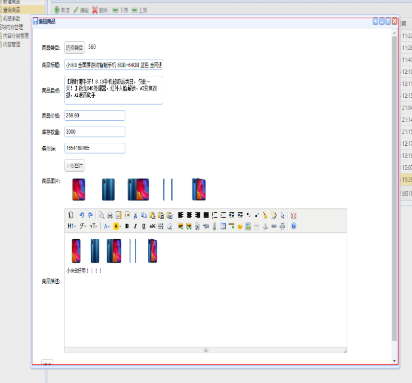Open the H1 heading format dropdown

[72, 226]
